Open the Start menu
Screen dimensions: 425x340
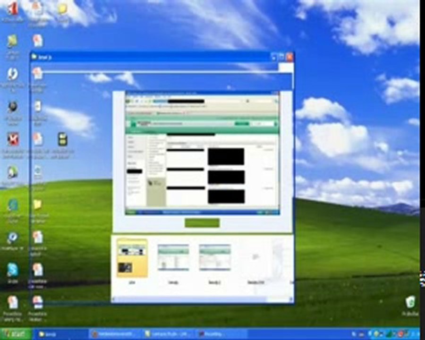point(16,334)
